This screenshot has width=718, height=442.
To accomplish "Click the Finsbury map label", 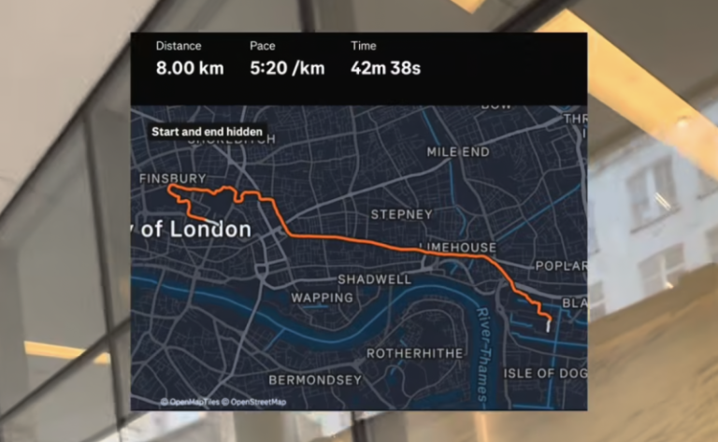I will (x=173, y=178).
